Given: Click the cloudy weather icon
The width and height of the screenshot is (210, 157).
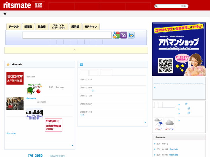Looking at the screenshot, I should point(170,122).
